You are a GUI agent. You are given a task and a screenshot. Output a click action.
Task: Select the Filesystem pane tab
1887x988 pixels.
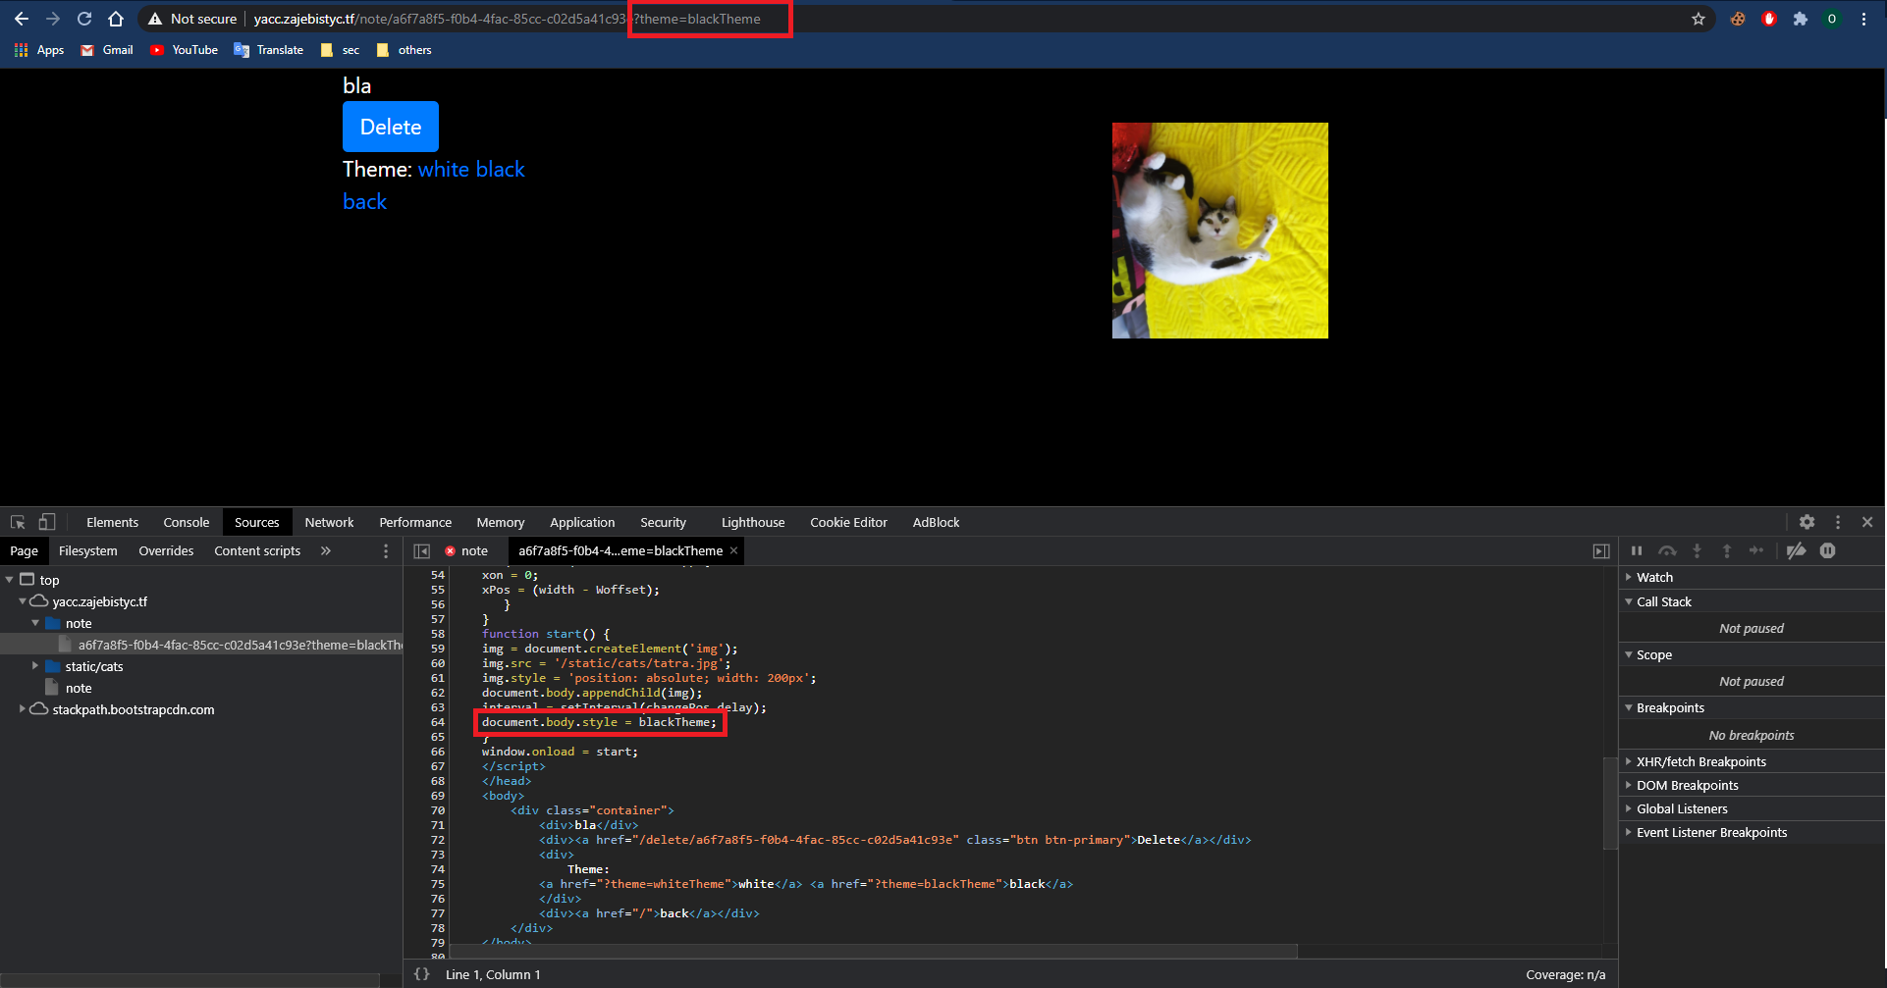87,550
